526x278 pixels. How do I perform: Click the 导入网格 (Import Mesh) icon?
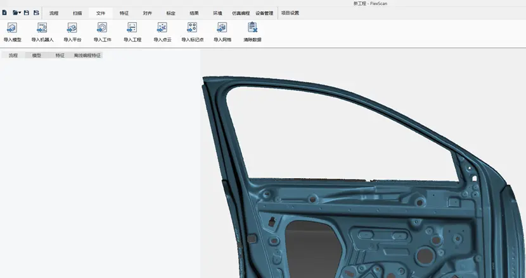(x=222, y=28)
